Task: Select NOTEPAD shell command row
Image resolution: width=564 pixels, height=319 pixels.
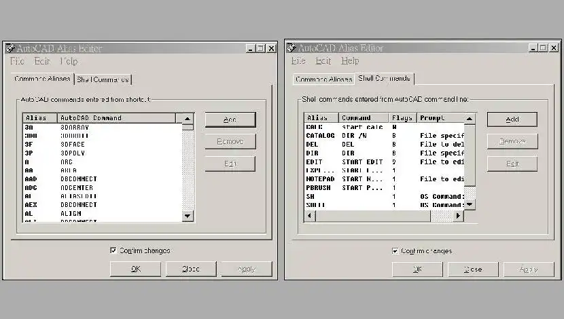Action: pos(385,179)
